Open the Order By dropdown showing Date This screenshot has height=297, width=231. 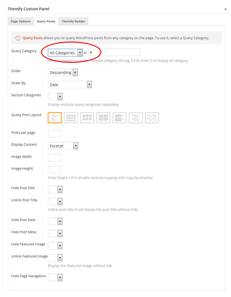point(70,84)
